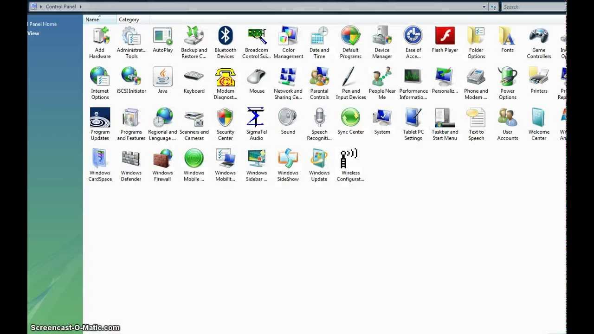Open Windows Defender
Screen dimensions: 594x334
[x=131, y=165]
